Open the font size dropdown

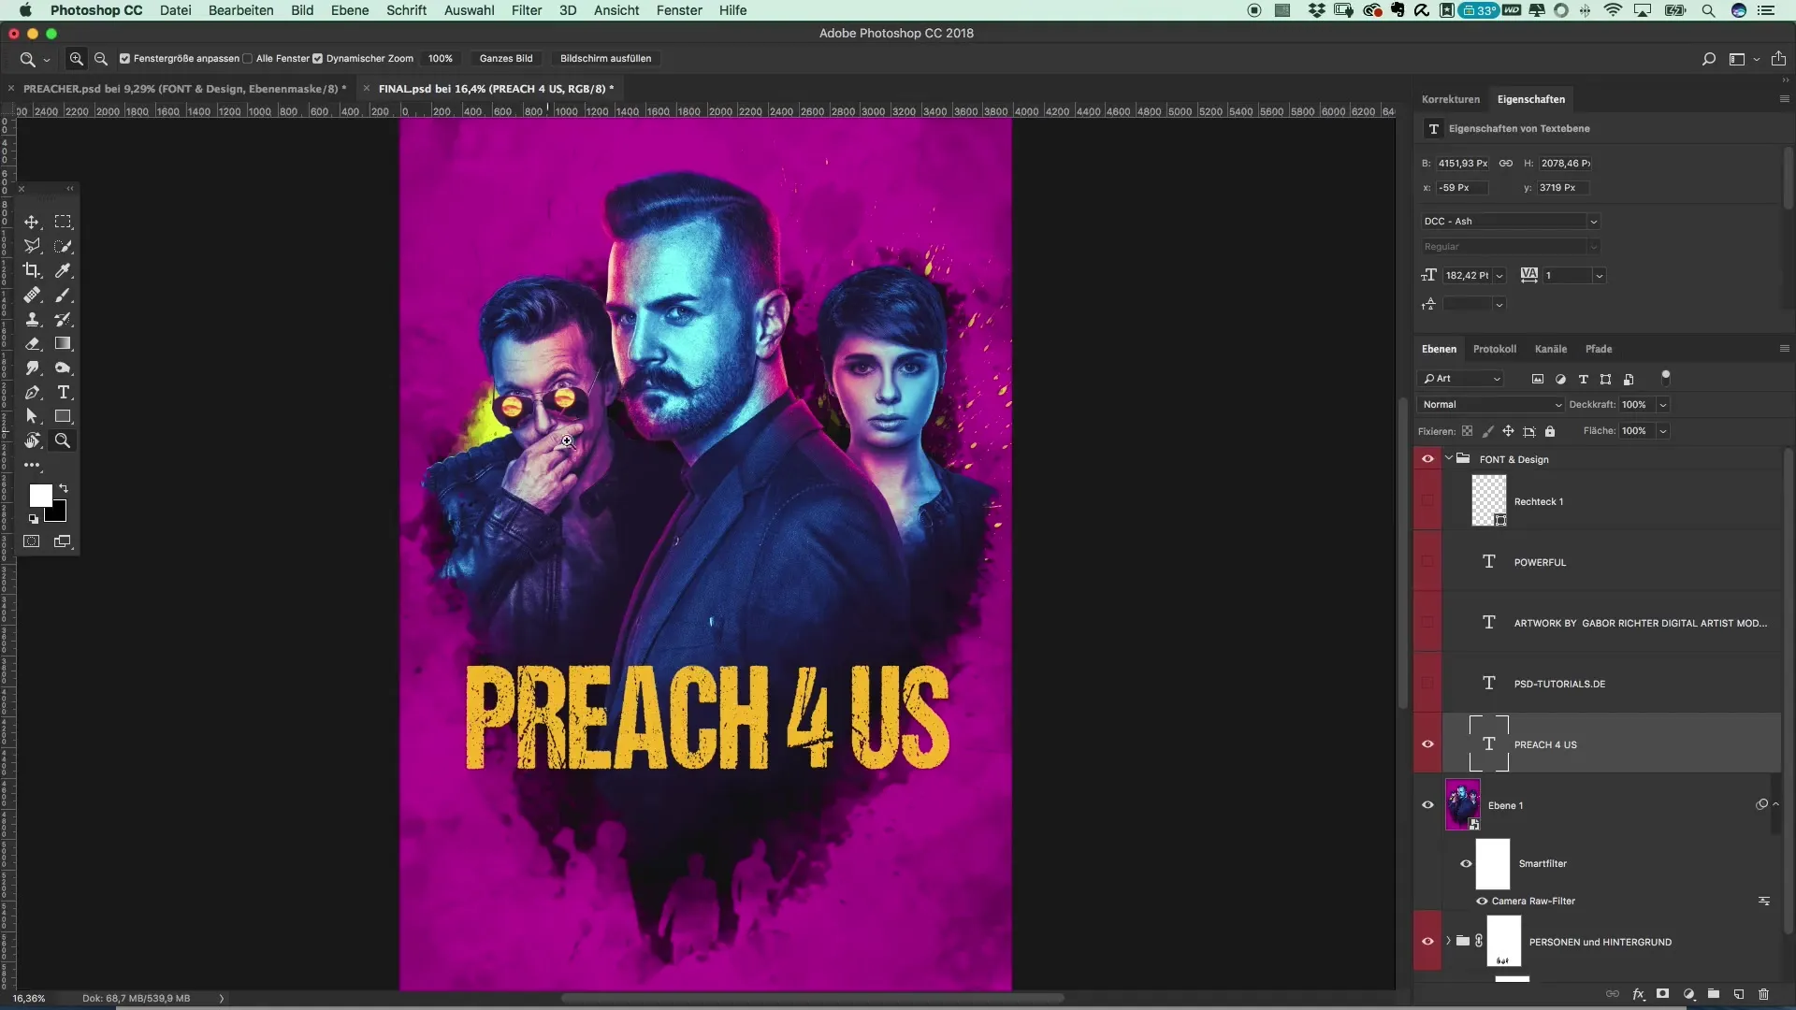pos(1499,276)
